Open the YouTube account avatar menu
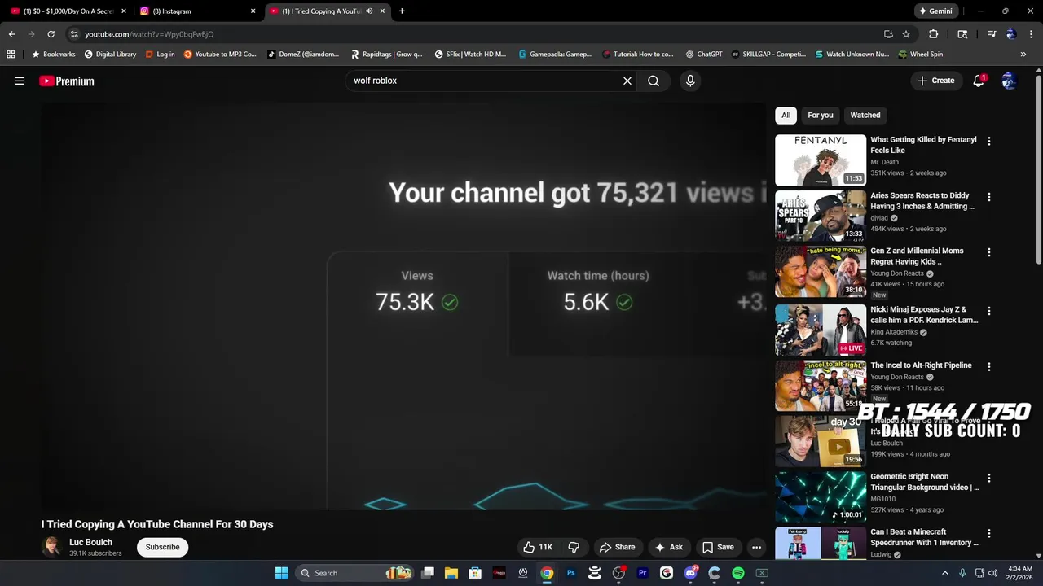 (1009, 81)
